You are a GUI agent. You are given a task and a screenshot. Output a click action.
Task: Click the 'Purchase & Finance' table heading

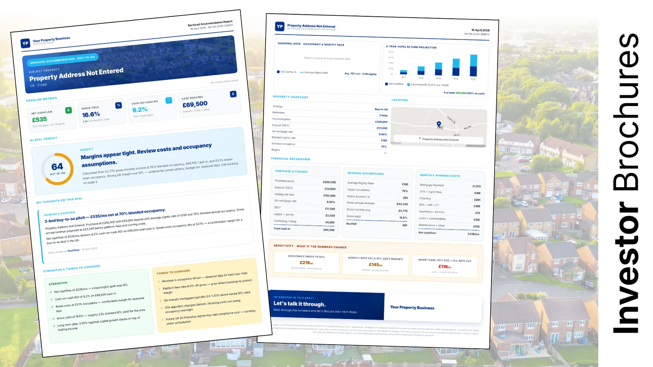291,171
